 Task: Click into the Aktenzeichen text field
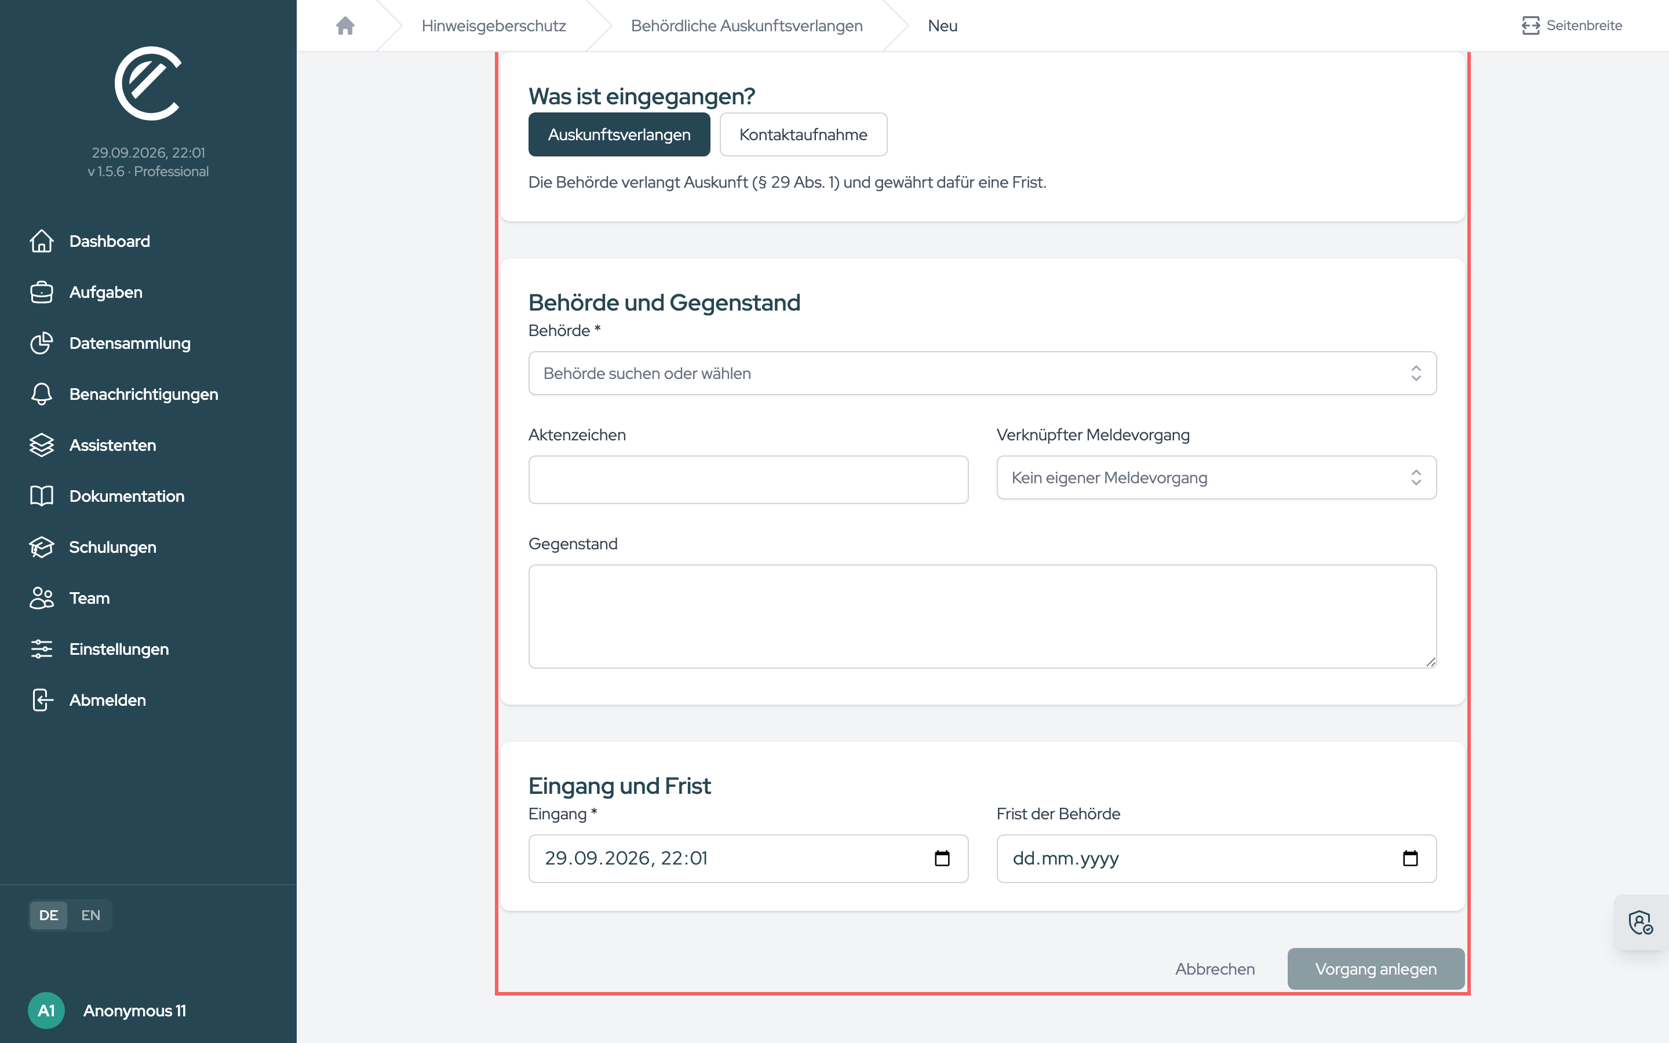(748, 479)
